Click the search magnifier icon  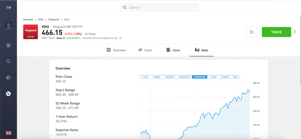click(x=125, y=8)
